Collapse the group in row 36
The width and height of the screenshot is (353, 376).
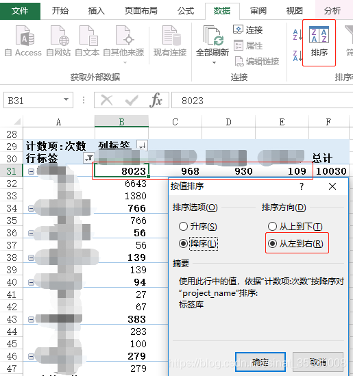pyautogui.click(x=31, y=233)
